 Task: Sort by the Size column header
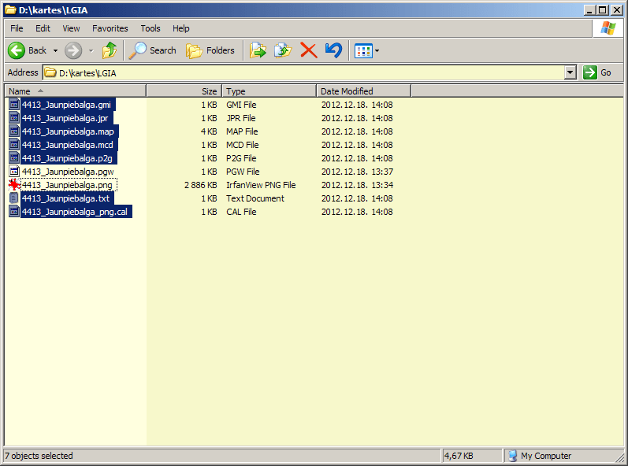pos(184,91)
